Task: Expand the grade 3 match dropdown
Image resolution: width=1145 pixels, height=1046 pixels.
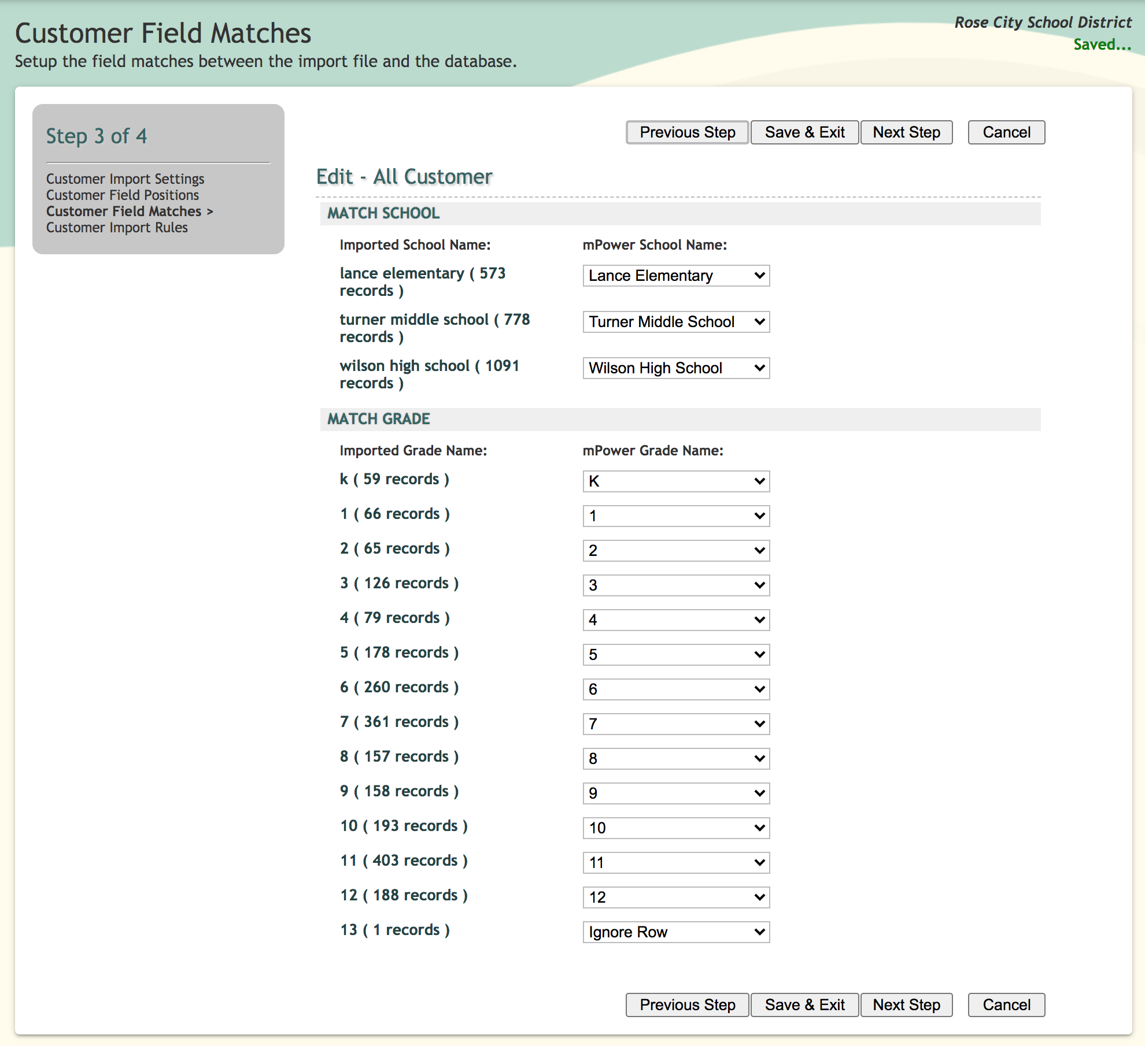Action: [x=675, y=585]
